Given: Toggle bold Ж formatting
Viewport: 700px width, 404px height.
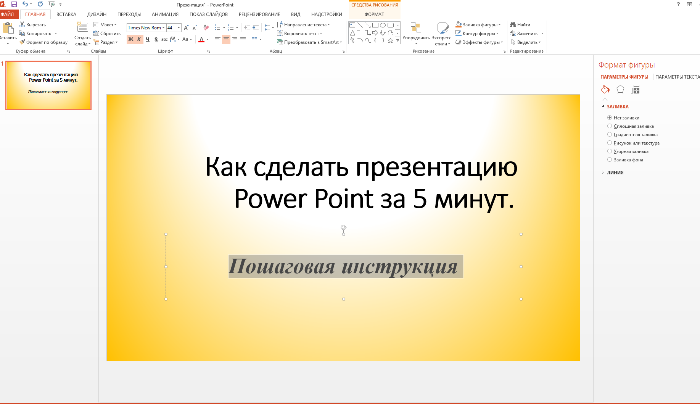Looking at the screenshot, I should click(131, 39).
